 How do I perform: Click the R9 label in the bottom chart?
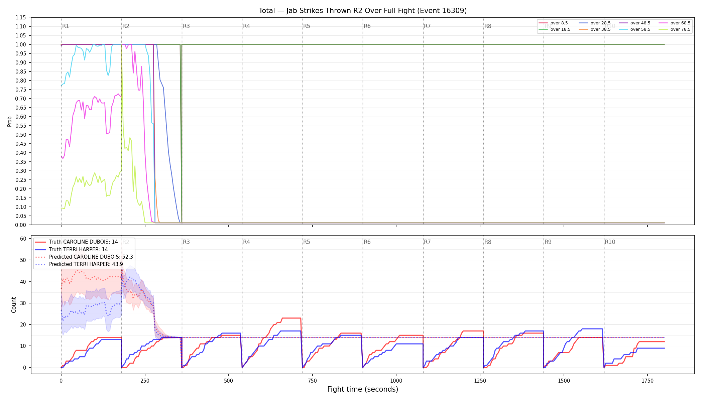point(548,242)
